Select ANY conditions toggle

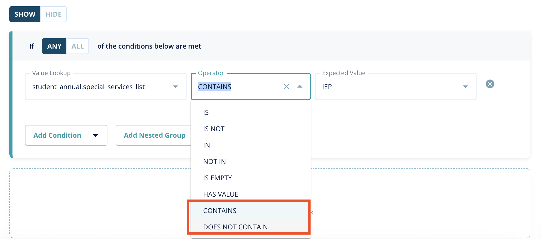click(54, 46)
